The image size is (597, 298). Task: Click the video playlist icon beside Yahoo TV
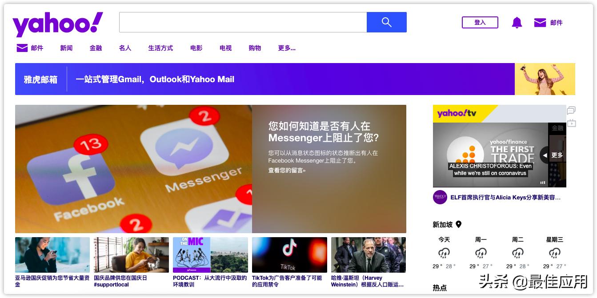coord(571,123)
